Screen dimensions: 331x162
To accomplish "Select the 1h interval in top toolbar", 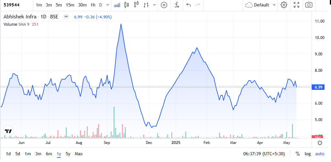I will point(93,5).
